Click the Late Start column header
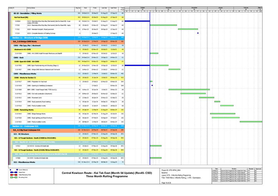 [x=104, y=9]
